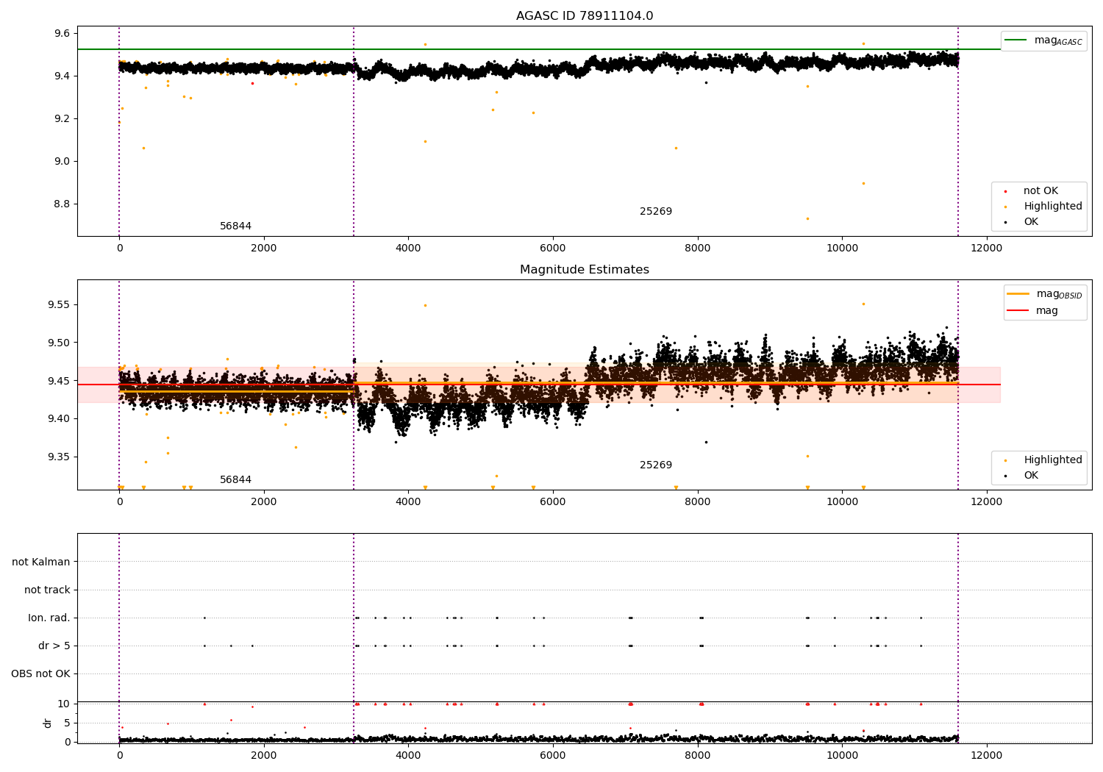Click x-tick "2000" under the top plot

[x=263, y=248]
